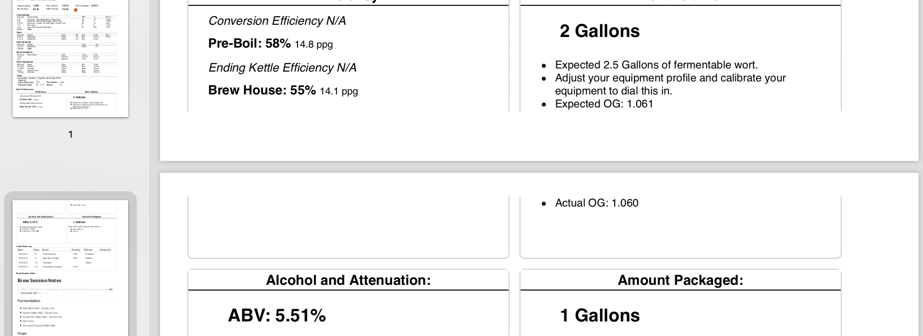Click the "1 Gallons" packaged amount
This screenshot has width=923, height=336.
click(x=599, y=315)
